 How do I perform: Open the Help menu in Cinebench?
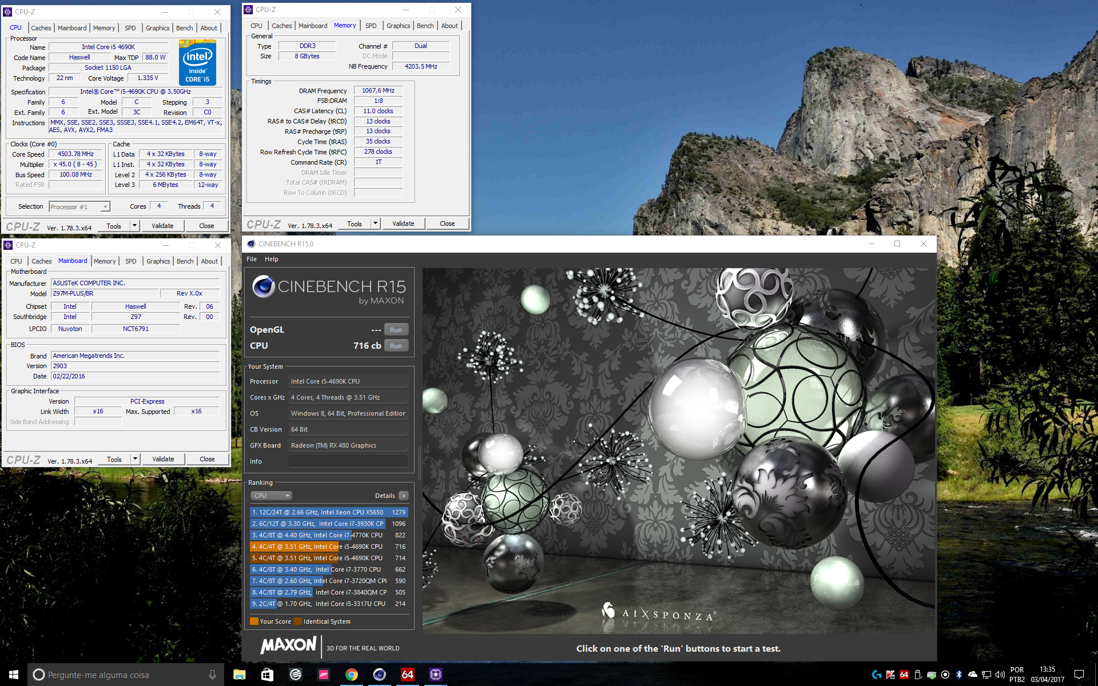(271, 259)
